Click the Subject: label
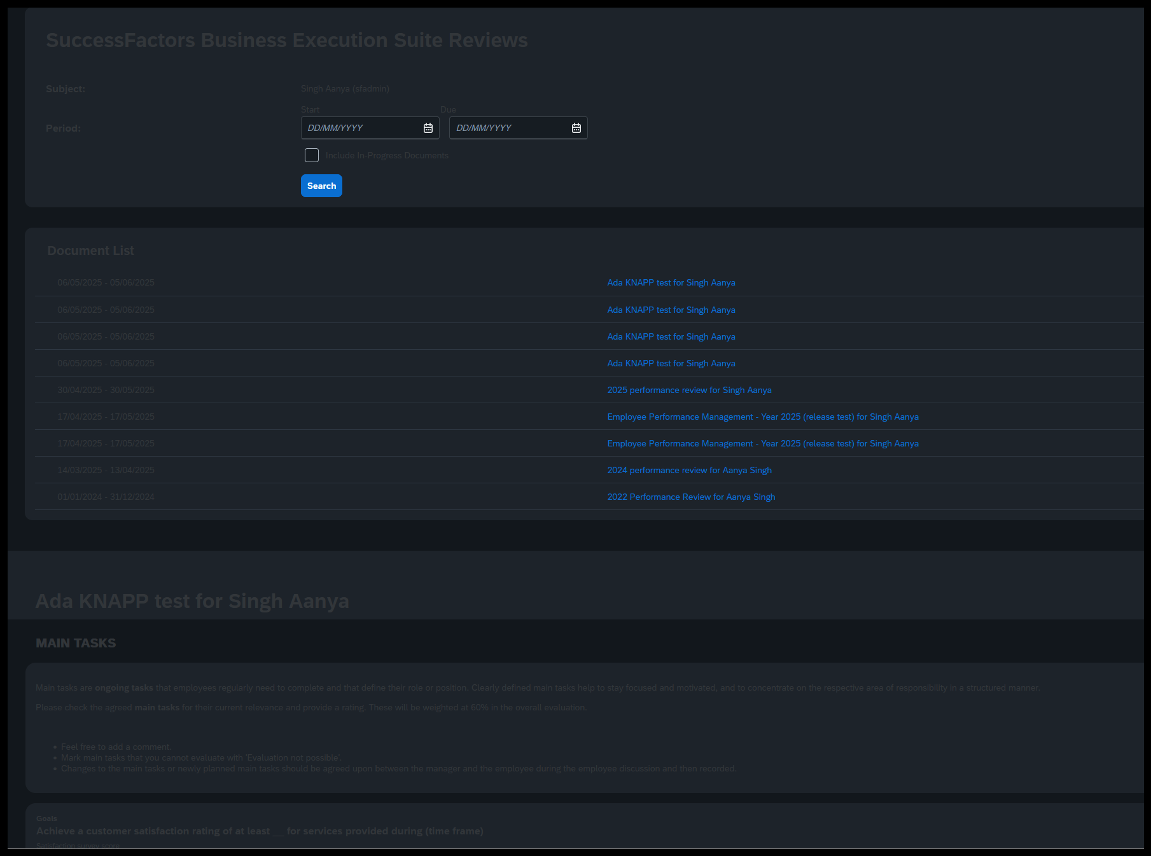Viewport: 1151px width, 856px height. 66,88
